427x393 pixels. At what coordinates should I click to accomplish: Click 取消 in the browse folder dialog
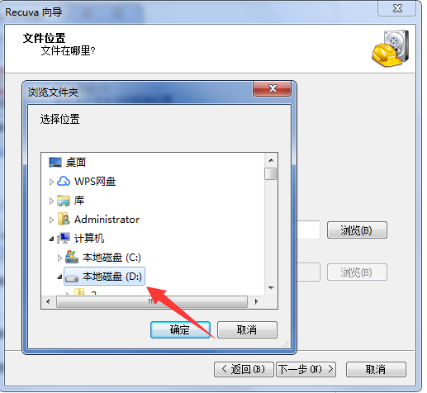tap(247, 329)
